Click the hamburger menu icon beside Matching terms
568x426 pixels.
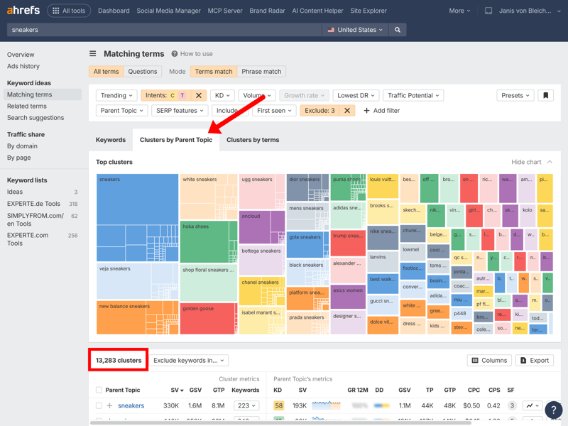(92, 54)
